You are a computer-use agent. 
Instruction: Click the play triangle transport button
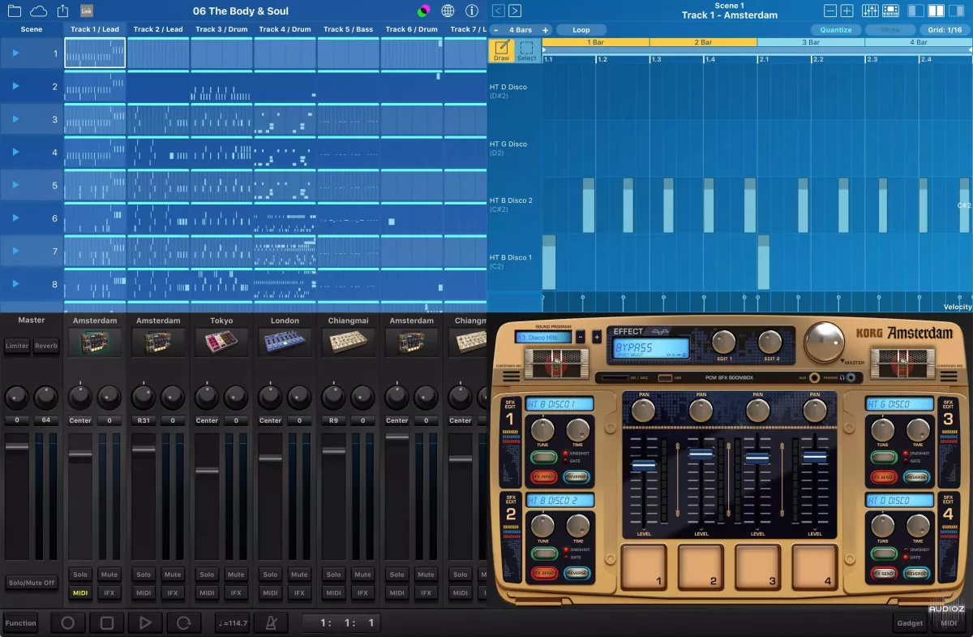tap(145, 623)
